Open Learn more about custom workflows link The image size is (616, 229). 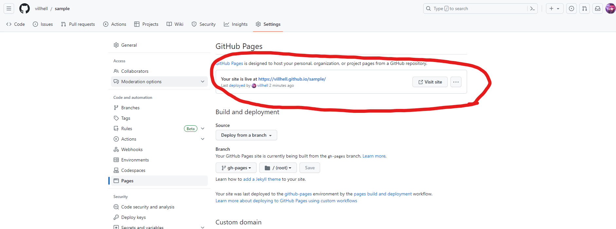[x=286, y=201]
